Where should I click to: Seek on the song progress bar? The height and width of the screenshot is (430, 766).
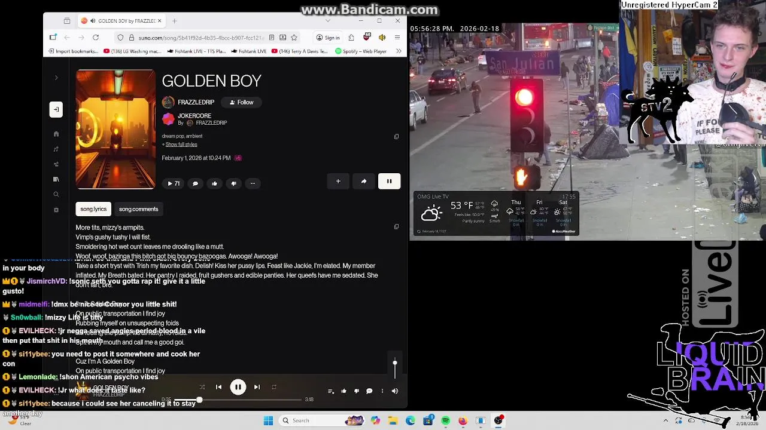[x=238, y=400]
